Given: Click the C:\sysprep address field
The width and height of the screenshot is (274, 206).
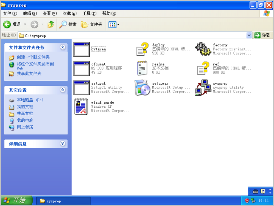Looking at the screenshot, I should [132, 36].
